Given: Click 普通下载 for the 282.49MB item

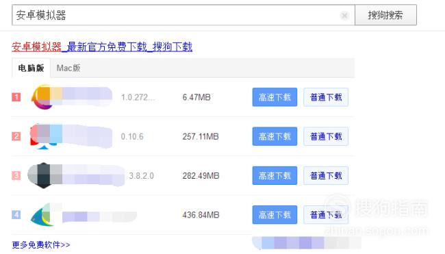Looking at the screenshot, I should (326, 176).
